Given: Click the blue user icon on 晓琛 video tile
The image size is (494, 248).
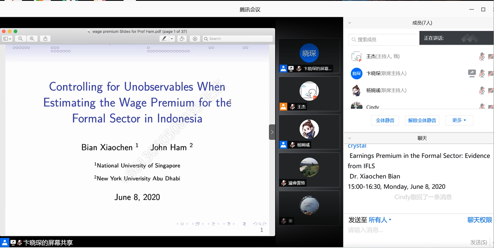Looking at the screenshot, I should [283, 69].
